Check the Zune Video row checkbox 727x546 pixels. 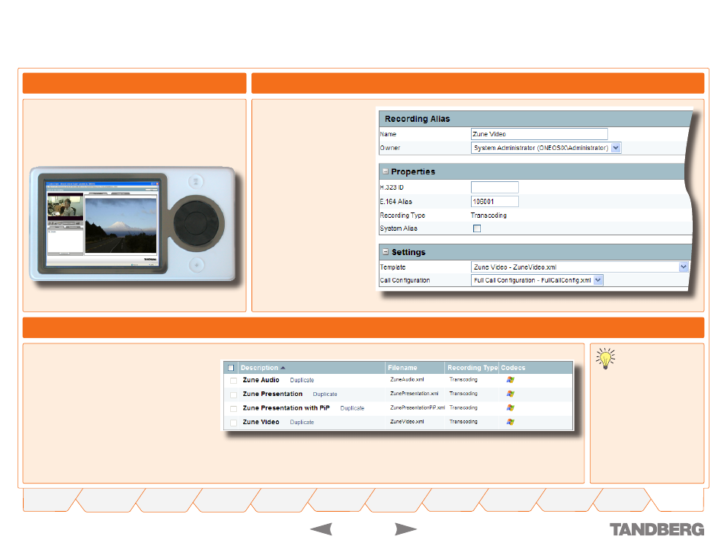[233, 423]
